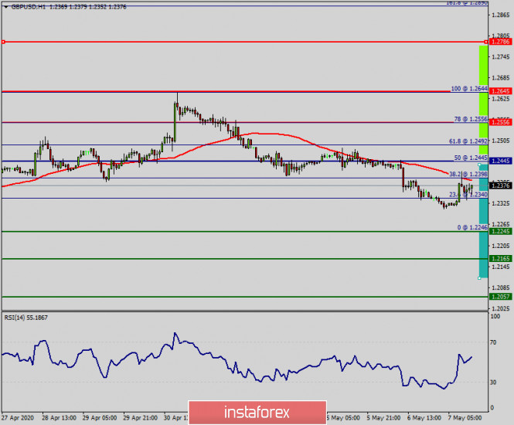This screenshot has height=425, width=514.
Task: Select the blue 1.2445 price label
Action: [x=500, y=161]
